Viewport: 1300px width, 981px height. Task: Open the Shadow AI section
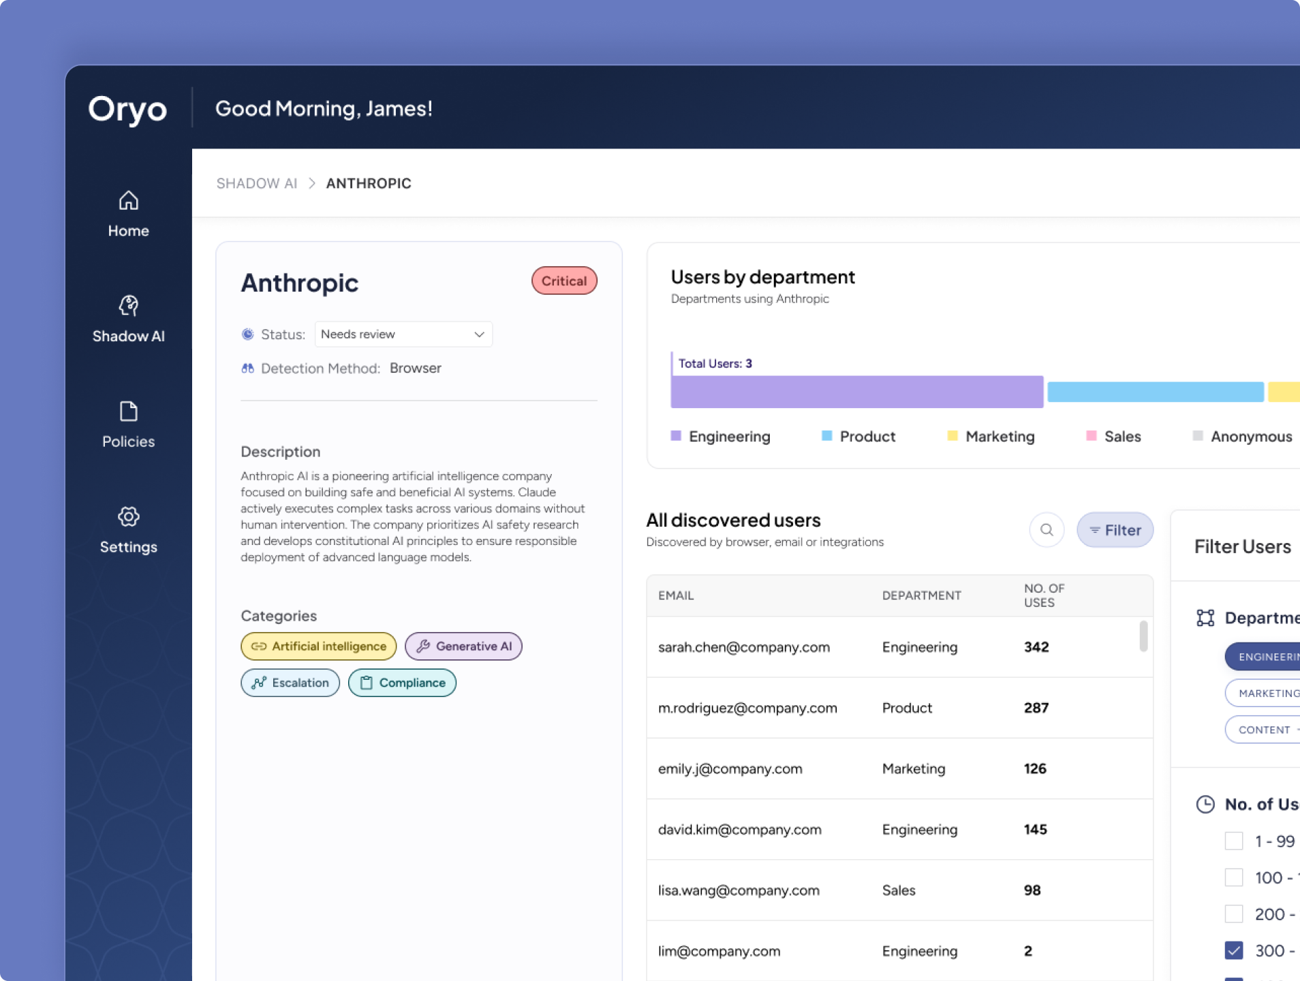coord(128,319)
